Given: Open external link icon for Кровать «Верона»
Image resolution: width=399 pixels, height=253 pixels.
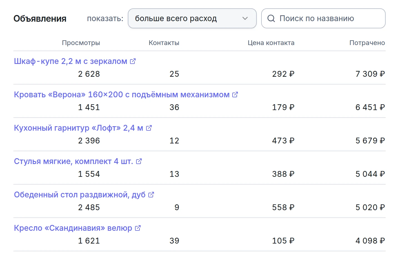Looking at the screenshot, I should click(x=235, y=95).
